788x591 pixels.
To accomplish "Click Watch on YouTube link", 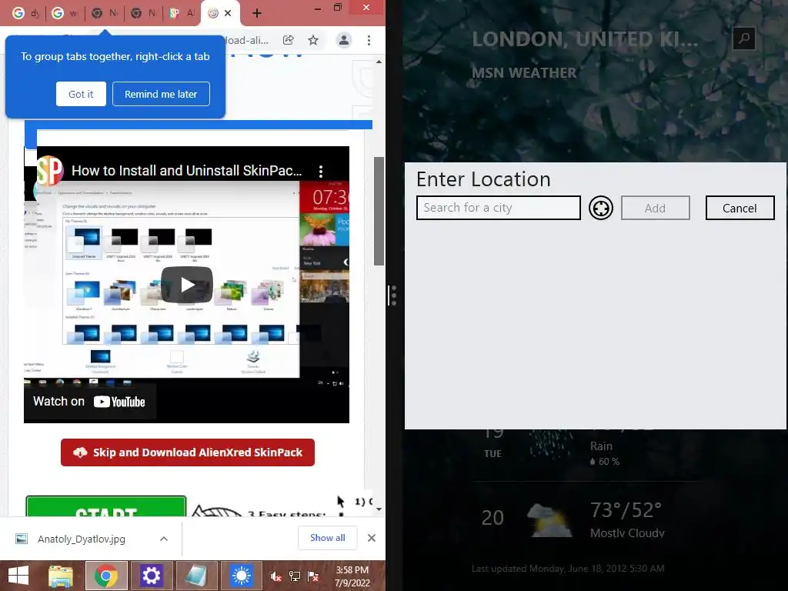I will (89, 402).
